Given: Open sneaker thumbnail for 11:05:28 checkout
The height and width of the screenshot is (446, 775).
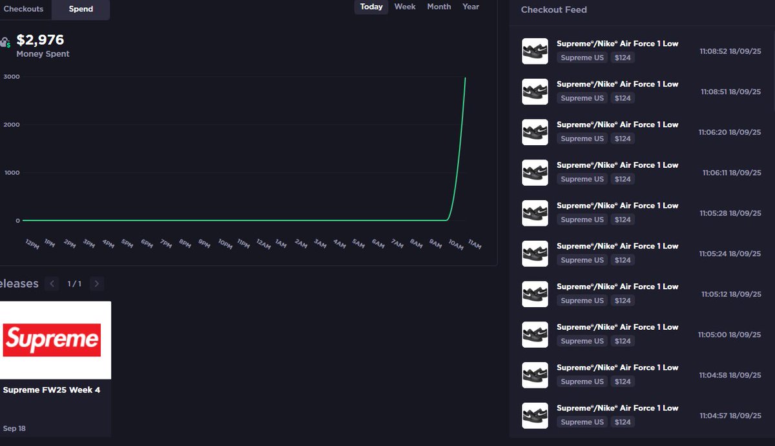Looking at the screenshot, I should [535, 213].
